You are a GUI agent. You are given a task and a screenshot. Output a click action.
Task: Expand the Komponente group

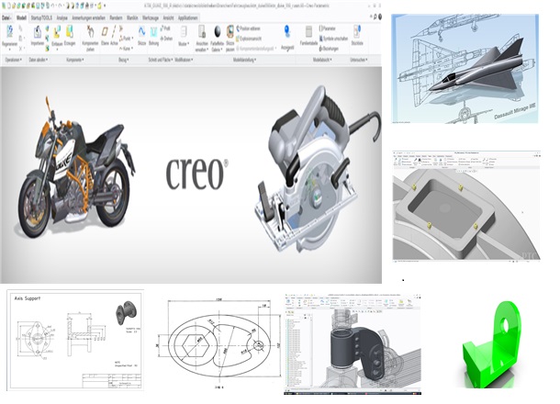click(75, 60)
